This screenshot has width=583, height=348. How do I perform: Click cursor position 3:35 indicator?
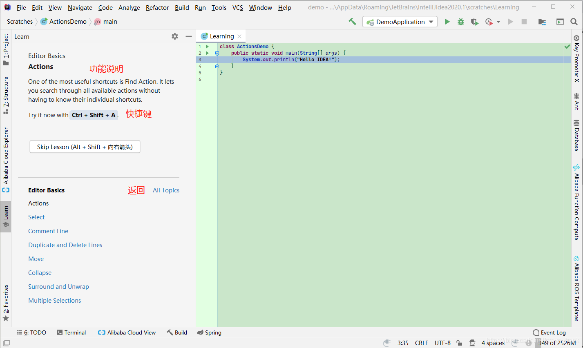tap(403, 343)
